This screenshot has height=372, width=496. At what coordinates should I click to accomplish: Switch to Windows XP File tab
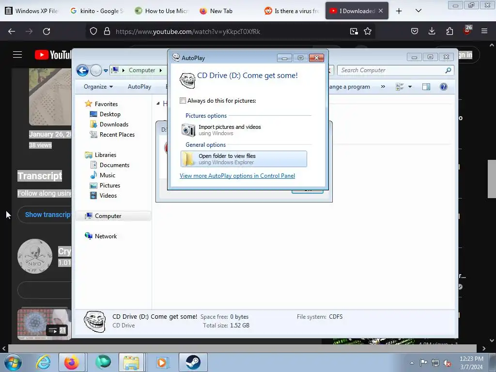pyautogui.click(x=32, y=11)
